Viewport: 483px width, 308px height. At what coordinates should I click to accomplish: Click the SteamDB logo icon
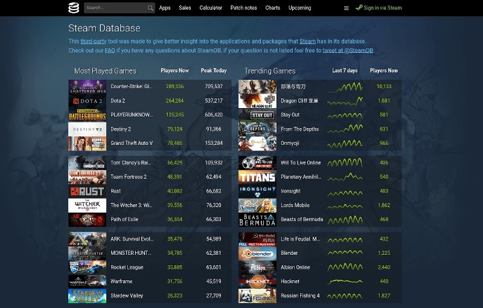point(74,8)
